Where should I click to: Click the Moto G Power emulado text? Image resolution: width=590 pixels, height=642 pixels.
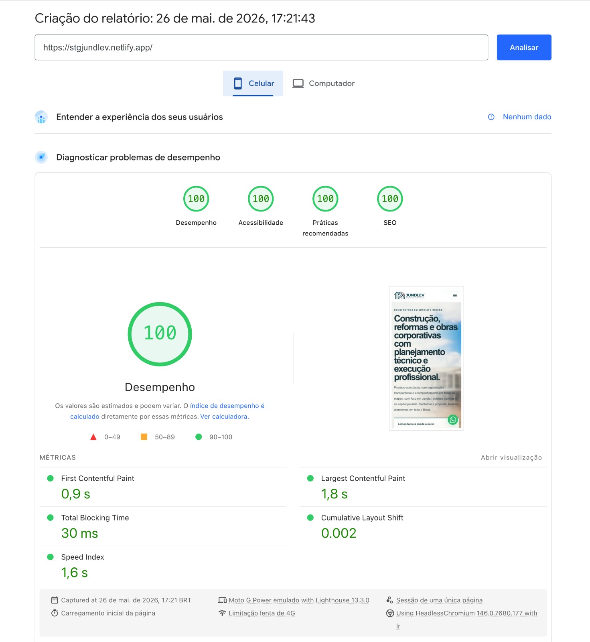(299, 600)
